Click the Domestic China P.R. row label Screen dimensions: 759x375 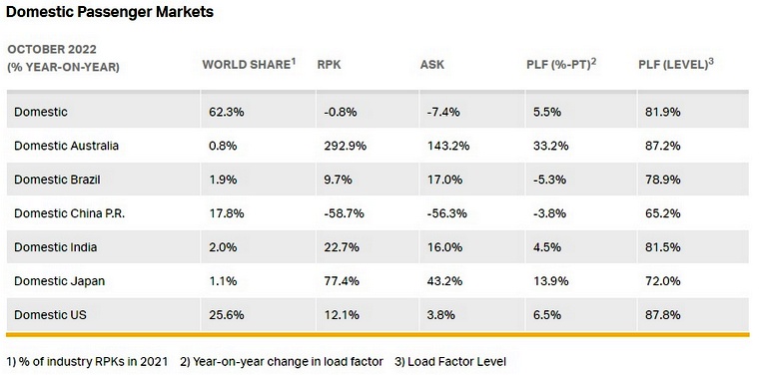point(69,213)
